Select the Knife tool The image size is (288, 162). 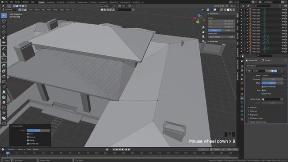pyautogui.click(x=4, y=87)
